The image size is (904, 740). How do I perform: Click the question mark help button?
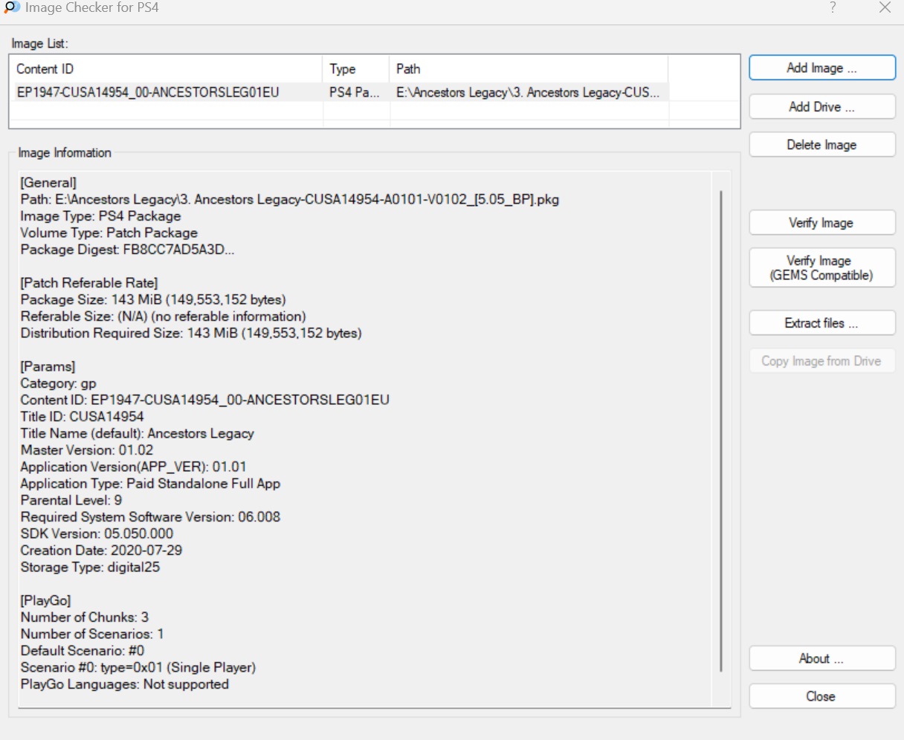833,8
